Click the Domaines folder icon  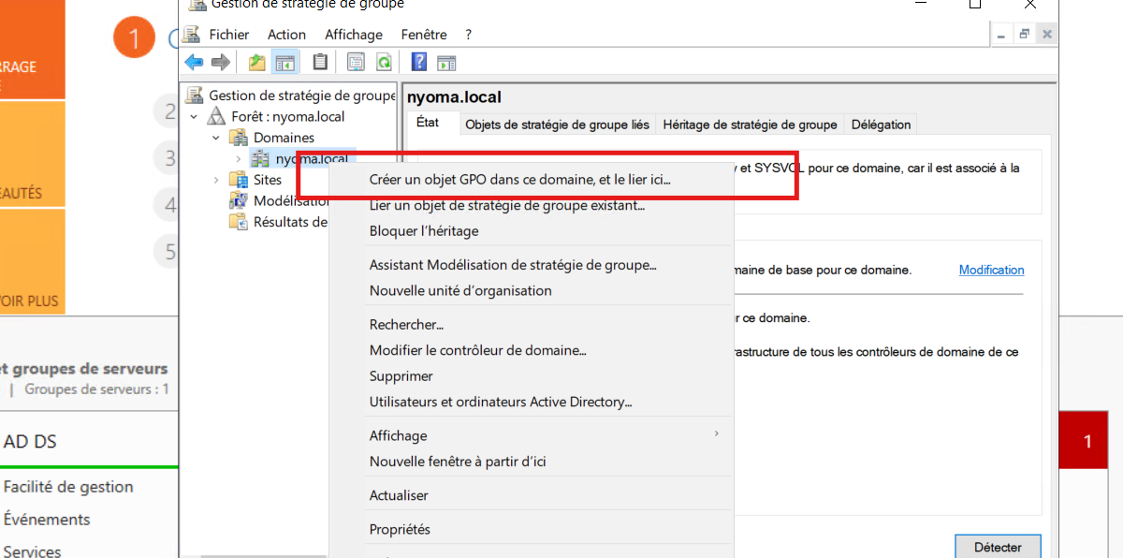pyautogui.click(x=239, y=138)
